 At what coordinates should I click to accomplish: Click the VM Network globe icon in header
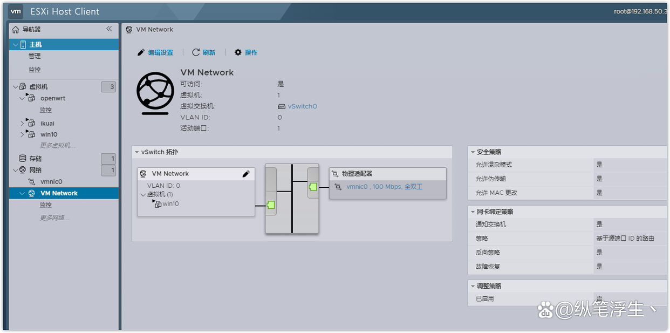(128, 29)
